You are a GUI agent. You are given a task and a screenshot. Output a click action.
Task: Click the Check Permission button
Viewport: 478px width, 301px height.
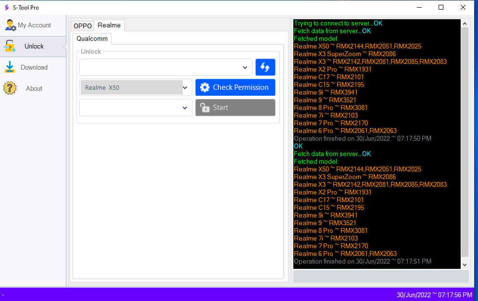(x=235, y=87)
